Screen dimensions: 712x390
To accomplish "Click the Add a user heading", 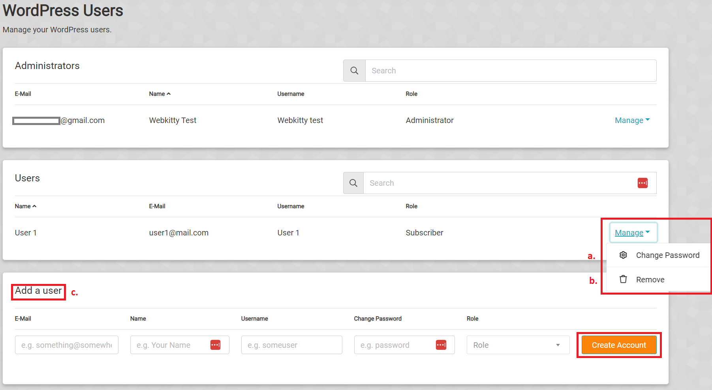I will pos(38,291).
